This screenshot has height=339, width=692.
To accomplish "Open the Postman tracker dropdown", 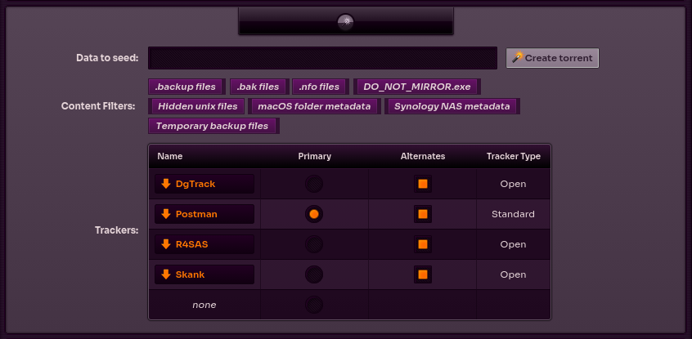I will pyautogui.click(x=204, y=214).
